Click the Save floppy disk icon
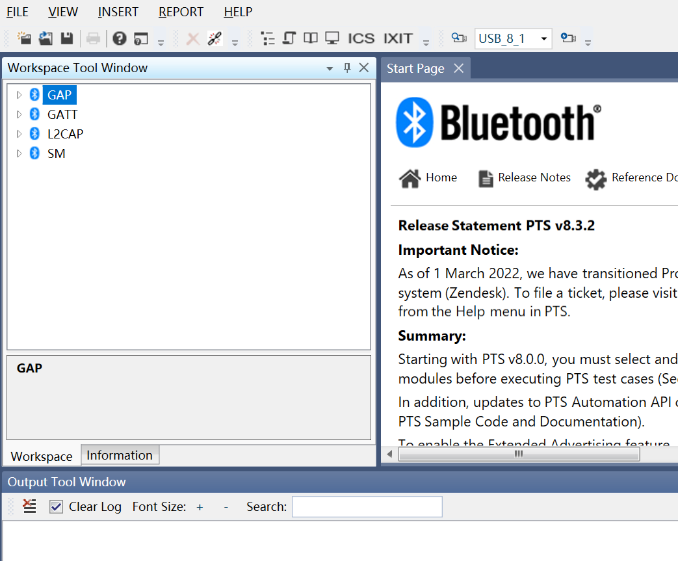This screenshot has height=561, width=678. pos(66,38)
